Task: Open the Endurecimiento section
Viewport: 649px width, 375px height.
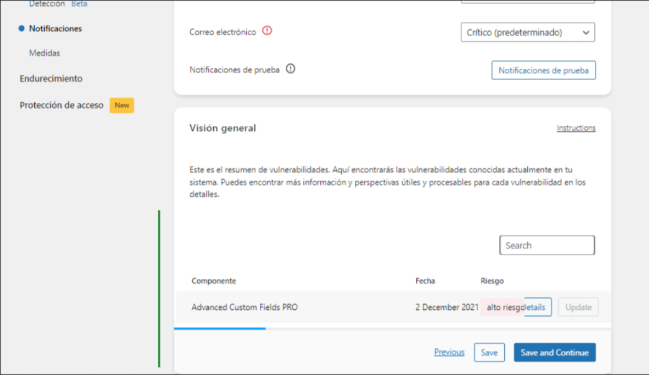Action: tap(51, 79)
